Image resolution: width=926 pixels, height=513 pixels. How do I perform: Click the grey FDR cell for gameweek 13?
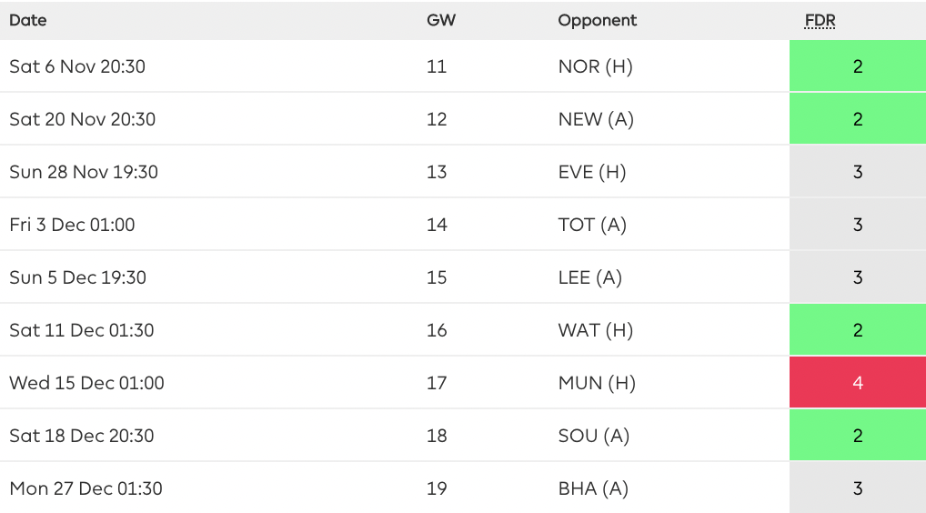[x=857, y=172]
